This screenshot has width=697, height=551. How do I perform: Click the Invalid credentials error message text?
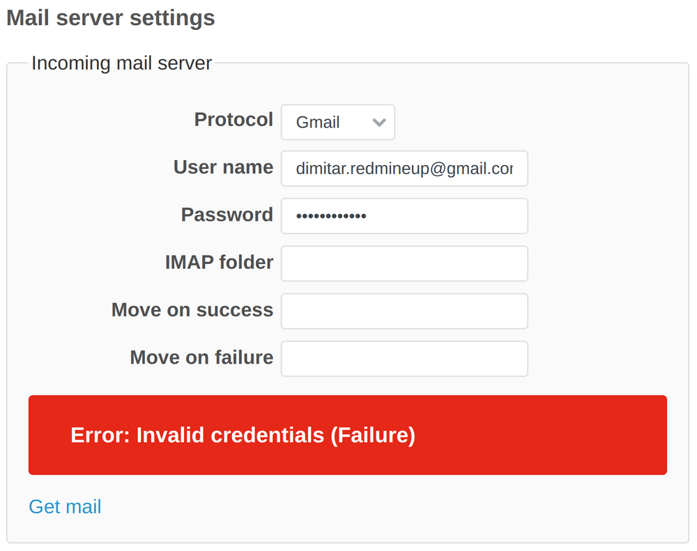coord(243,435)
